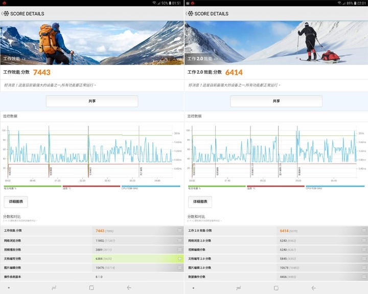Tap nav bar dot on Work 2.0 screen
Viewport: 368px width, 294px height.
(x=193, y=288)
